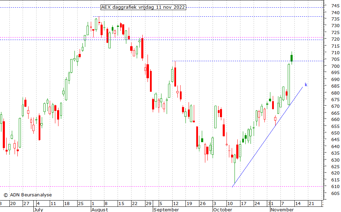Select the 700 price axis label
This screenshot has width=341, height=212.
[335, 66]
